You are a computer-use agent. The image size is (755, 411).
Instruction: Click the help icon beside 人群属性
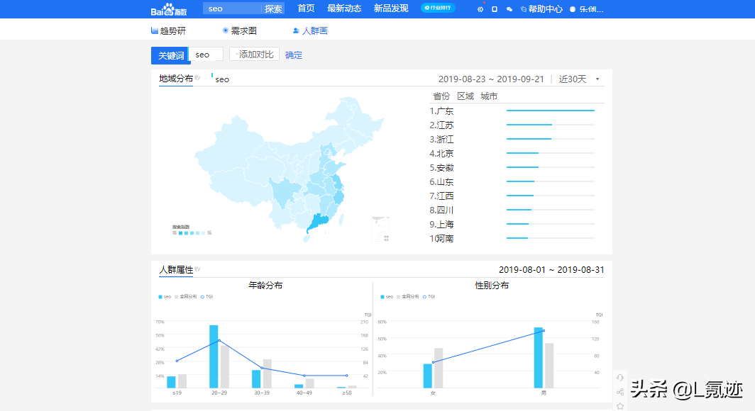click(x=197, y=269)
